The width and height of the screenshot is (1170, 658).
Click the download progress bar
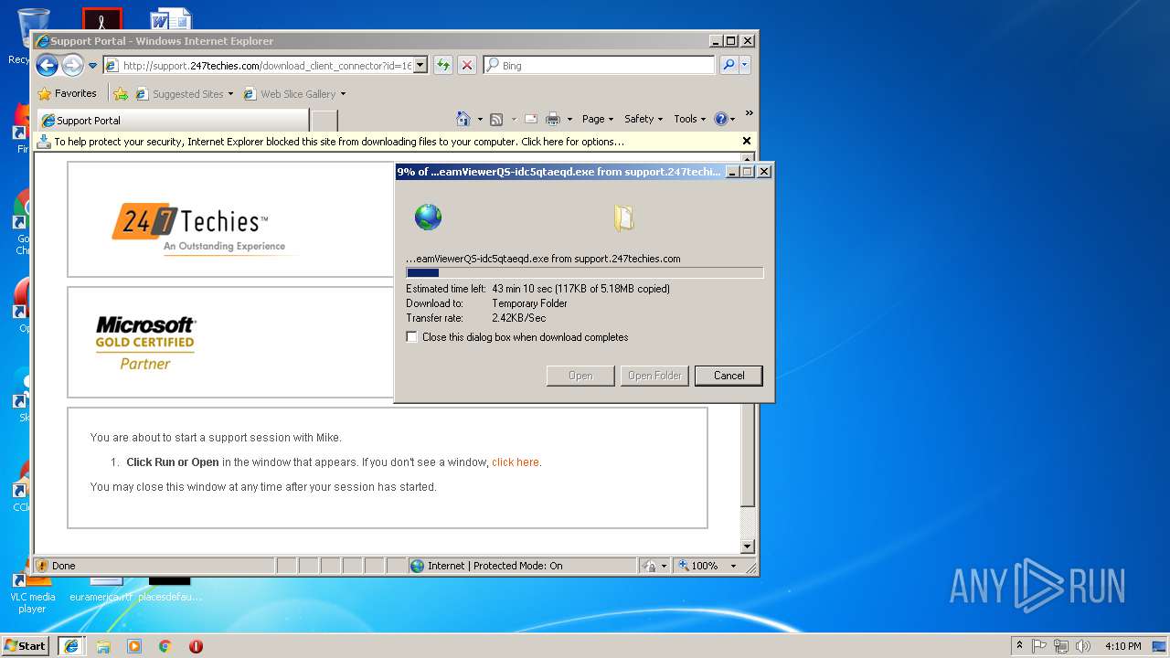[584, 272]
